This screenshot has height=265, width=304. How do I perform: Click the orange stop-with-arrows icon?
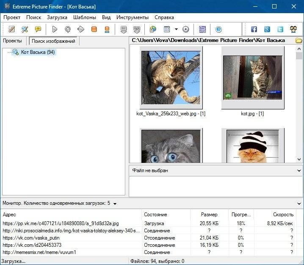pos(107,30)
